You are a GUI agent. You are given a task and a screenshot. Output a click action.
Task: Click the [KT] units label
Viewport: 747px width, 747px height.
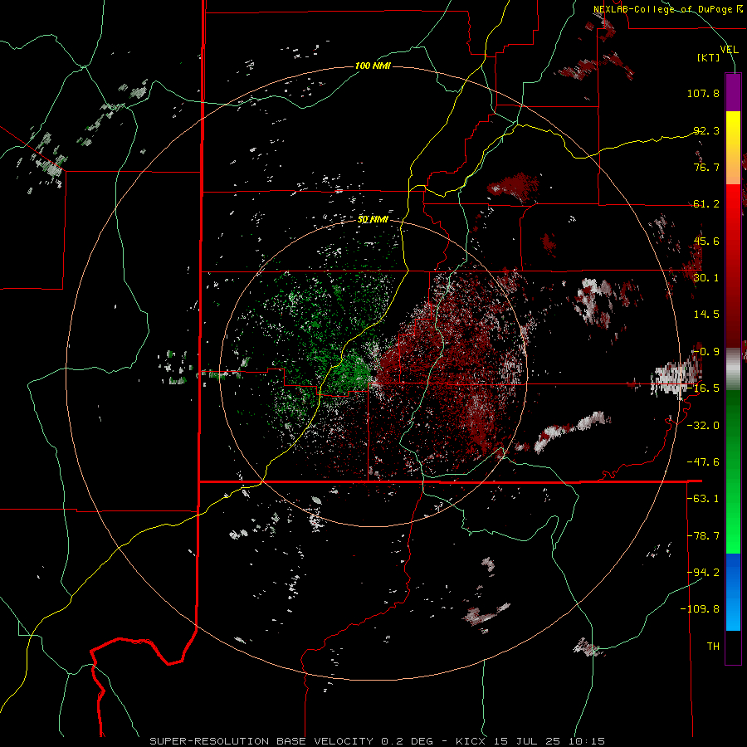pyautogui.click(x=709, y=57)
